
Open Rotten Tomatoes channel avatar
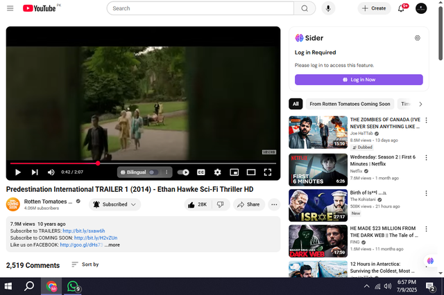click(x=13, y=204)
